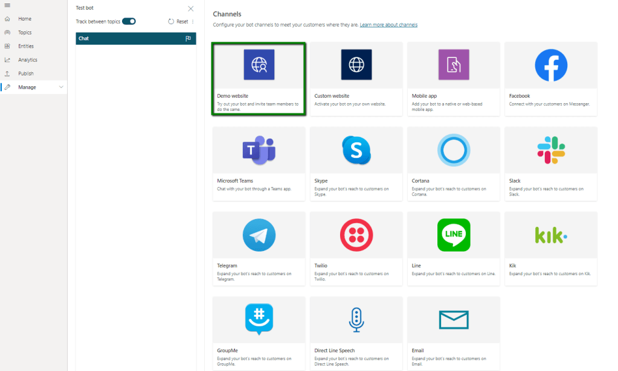Viewport: 618px width, 371px height.
Task: Open the Direct Line Speech microphone icon
Action: pyautogui.click(x=356, y=319)
